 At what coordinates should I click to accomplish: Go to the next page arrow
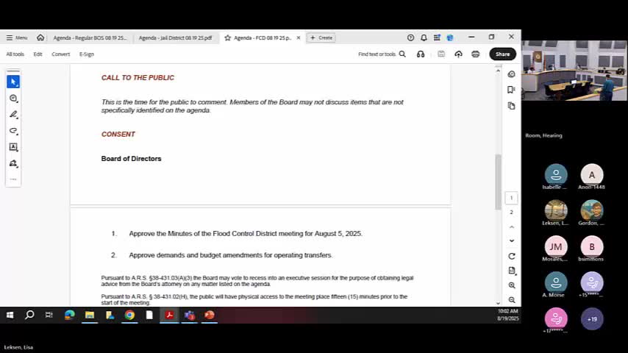512,240
